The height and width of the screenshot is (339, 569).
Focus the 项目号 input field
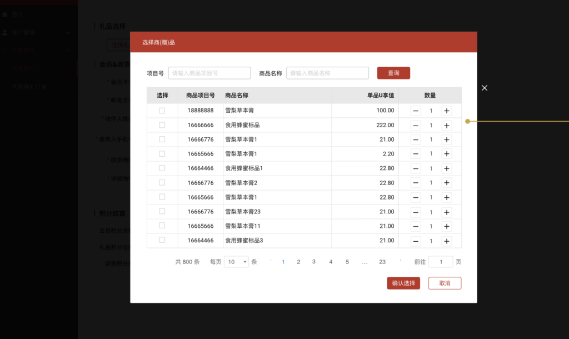[x=209, y=73]
